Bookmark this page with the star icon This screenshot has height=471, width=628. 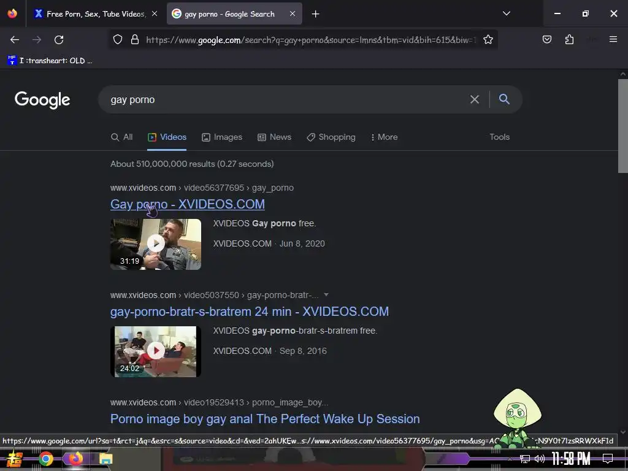coord(488,40)
